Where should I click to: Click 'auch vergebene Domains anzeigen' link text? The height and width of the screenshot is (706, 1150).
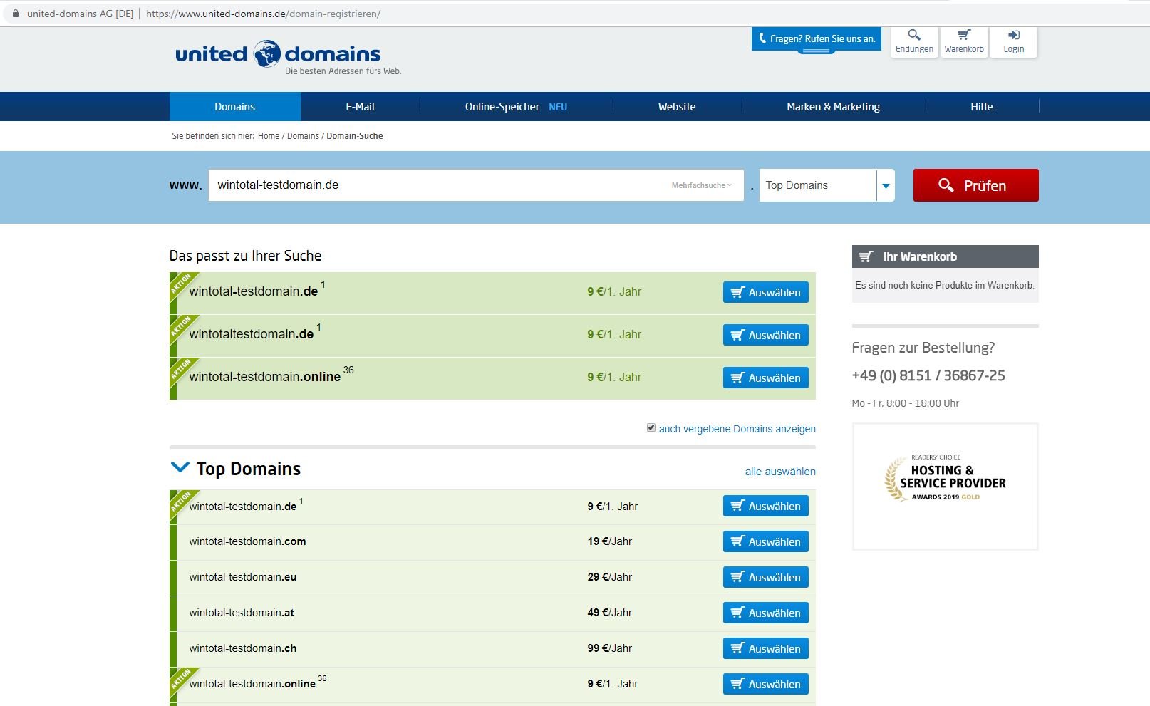coord(737,429)
